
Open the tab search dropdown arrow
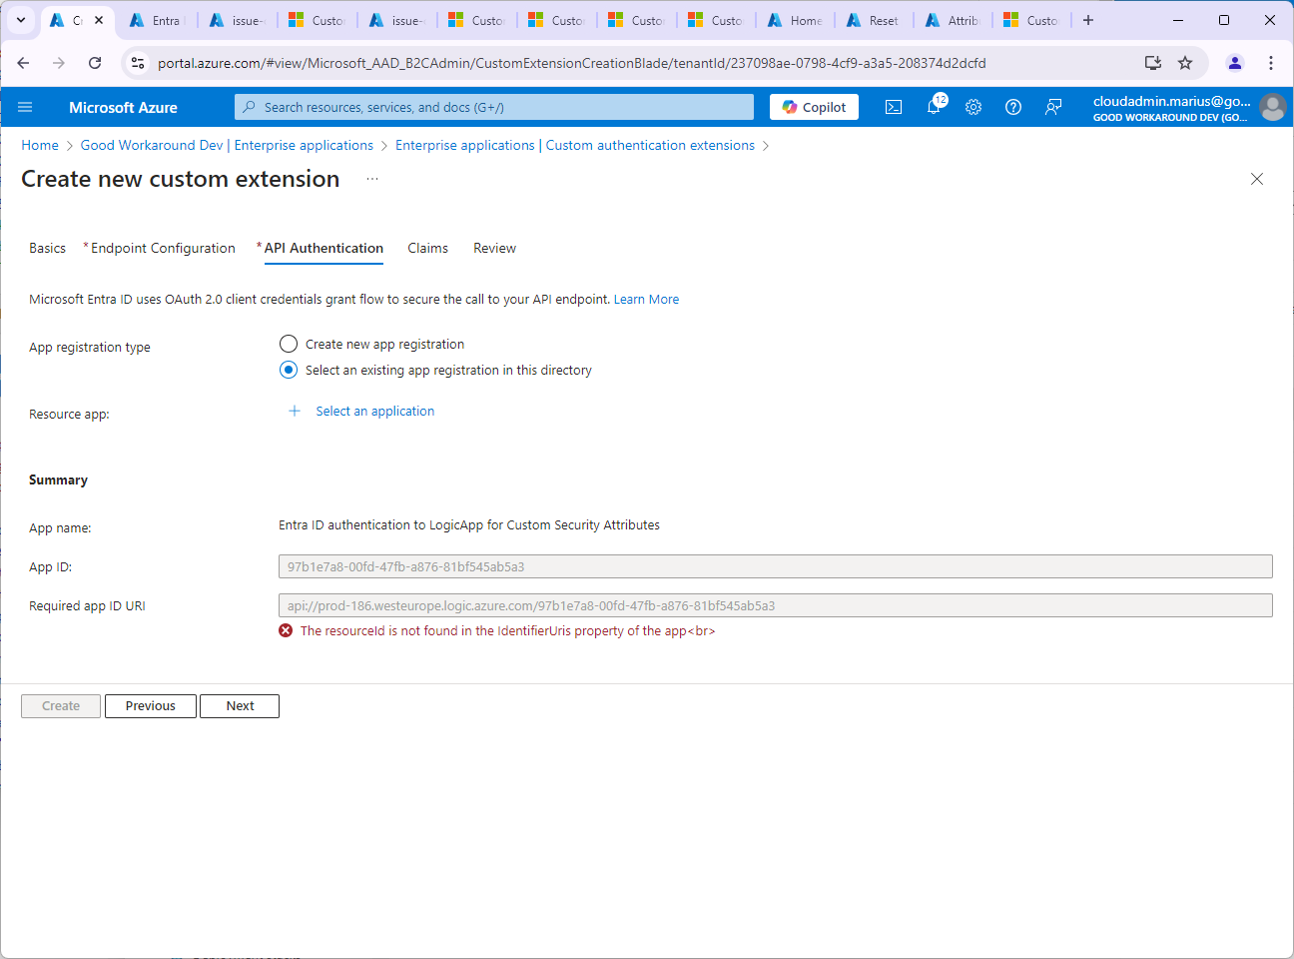[21, 20]
